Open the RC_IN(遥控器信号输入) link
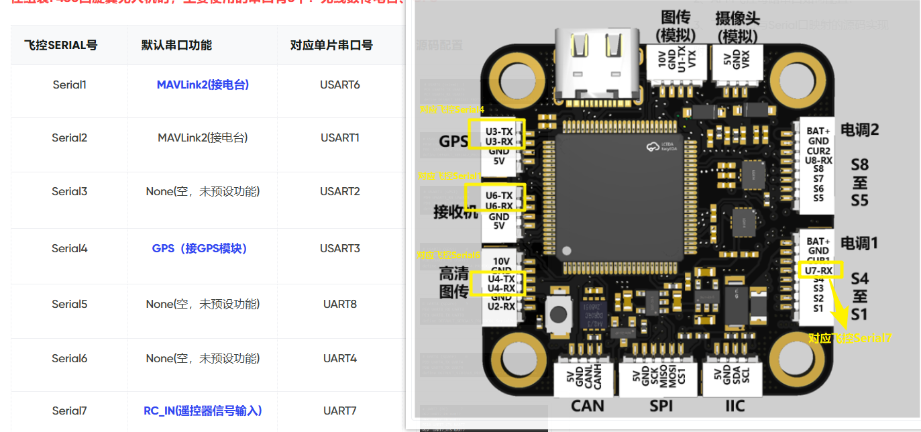921x432 pixels. [x=203, y=411]
